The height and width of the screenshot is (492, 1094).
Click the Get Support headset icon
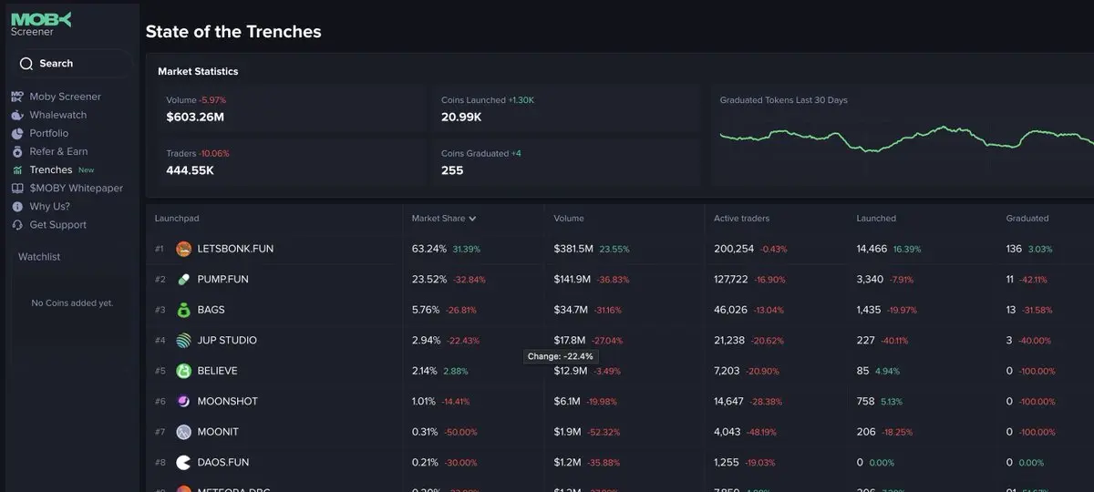tap(17, 225)
